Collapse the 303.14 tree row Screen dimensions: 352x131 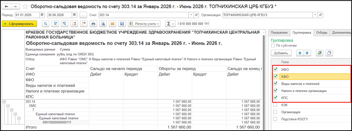4,102
